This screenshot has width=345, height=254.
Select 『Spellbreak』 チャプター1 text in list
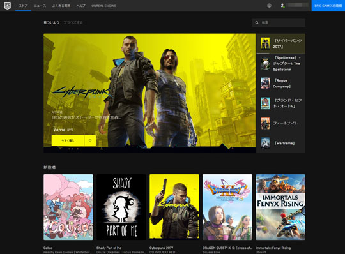pos(287,64)
